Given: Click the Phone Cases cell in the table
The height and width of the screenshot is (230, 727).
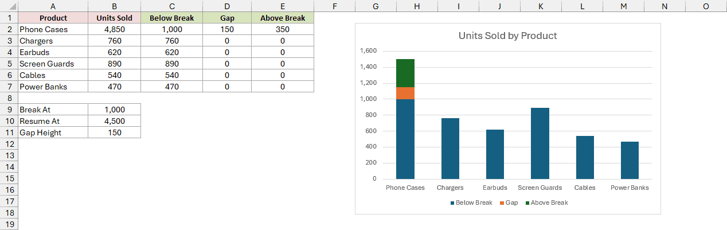Looking at the screenshot, I should click(53, 29).
